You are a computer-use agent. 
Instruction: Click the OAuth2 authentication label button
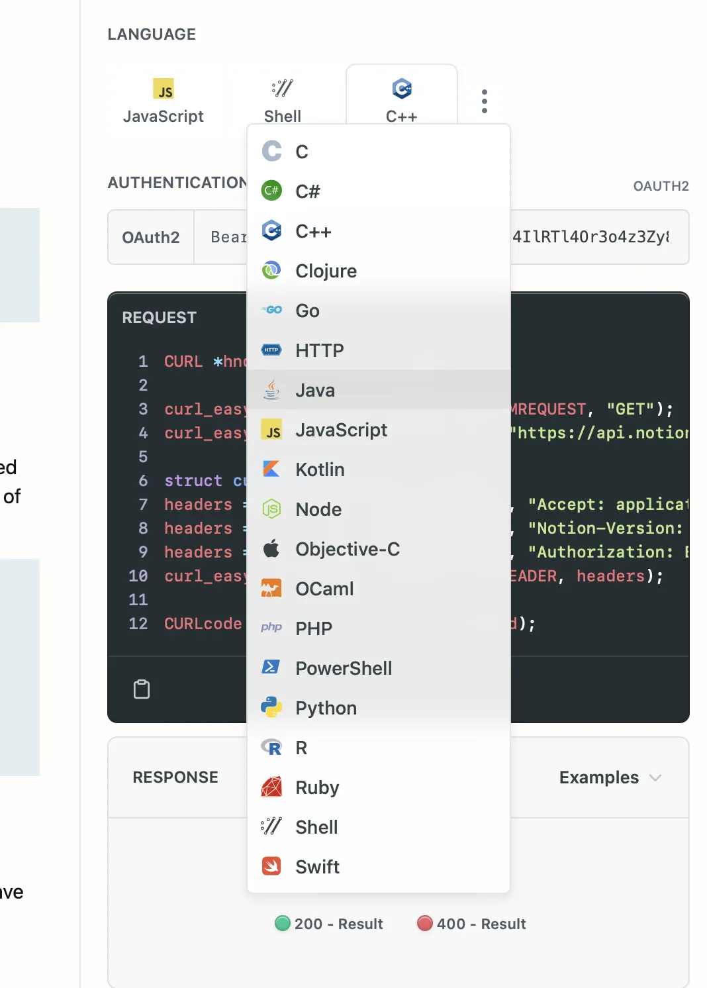pos(151,237)
